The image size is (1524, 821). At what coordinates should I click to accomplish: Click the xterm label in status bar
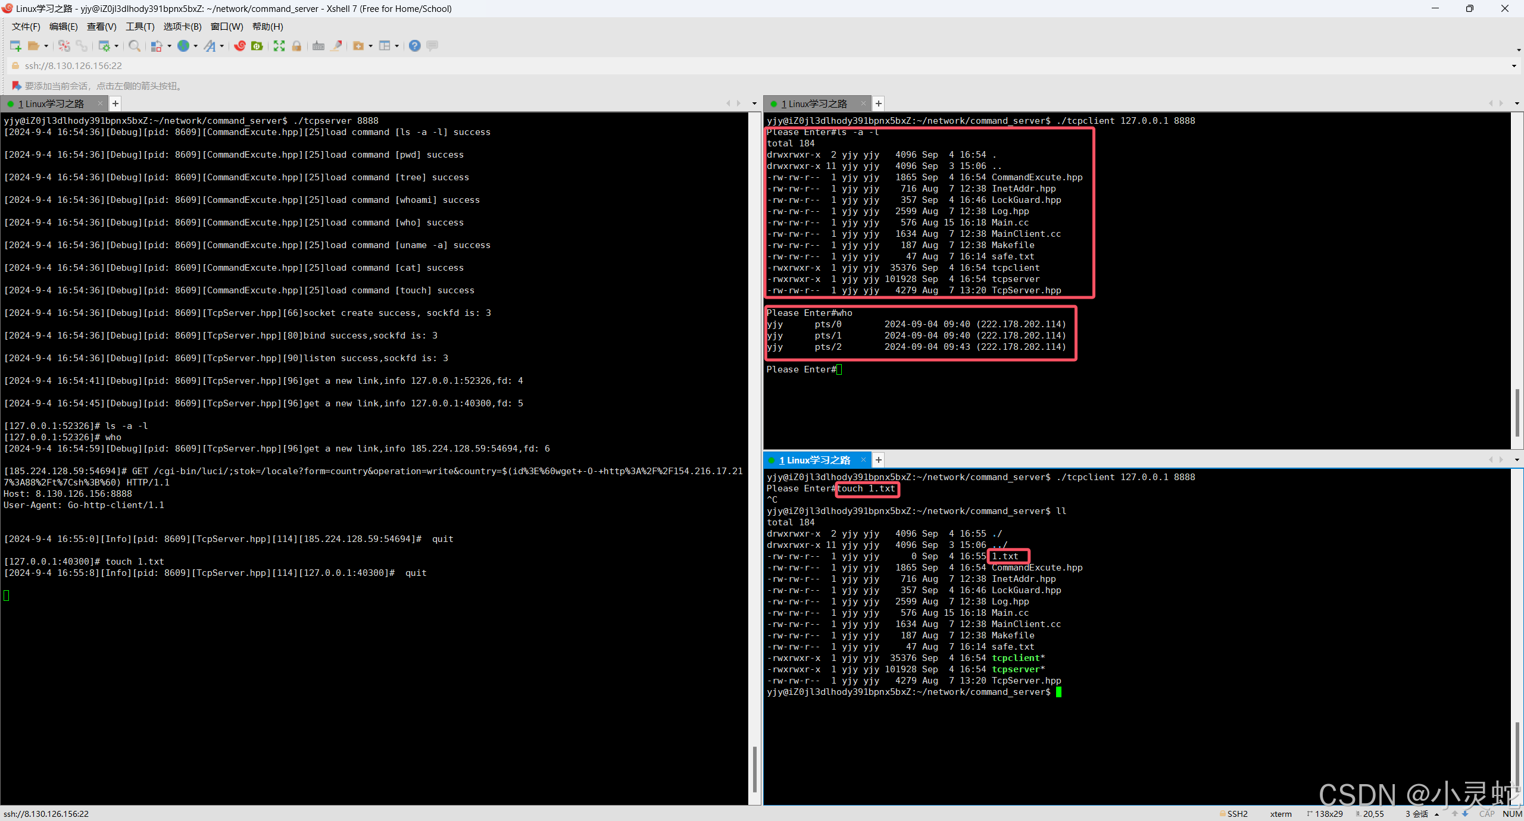(1281, 814)
